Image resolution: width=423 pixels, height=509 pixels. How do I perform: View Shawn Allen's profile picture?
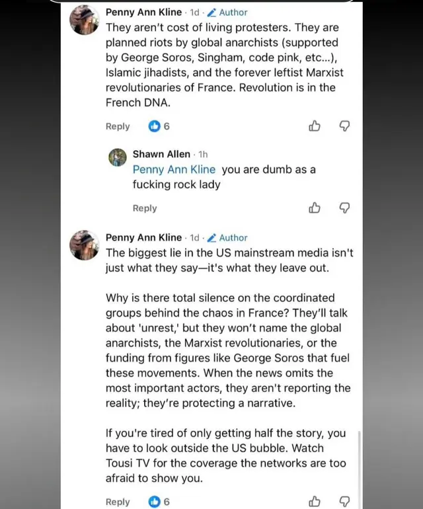(x=118, y=157)
